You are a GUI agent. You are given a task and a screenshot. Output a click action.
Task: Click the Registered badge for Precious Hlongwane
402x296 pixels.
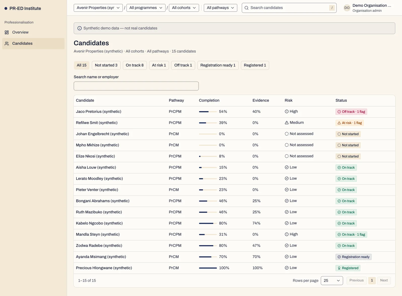348,268
